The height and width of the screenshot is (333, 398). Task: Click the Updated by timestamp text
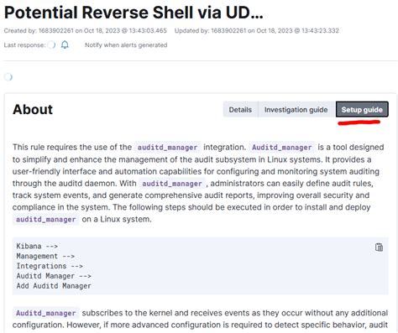point(257,30)
